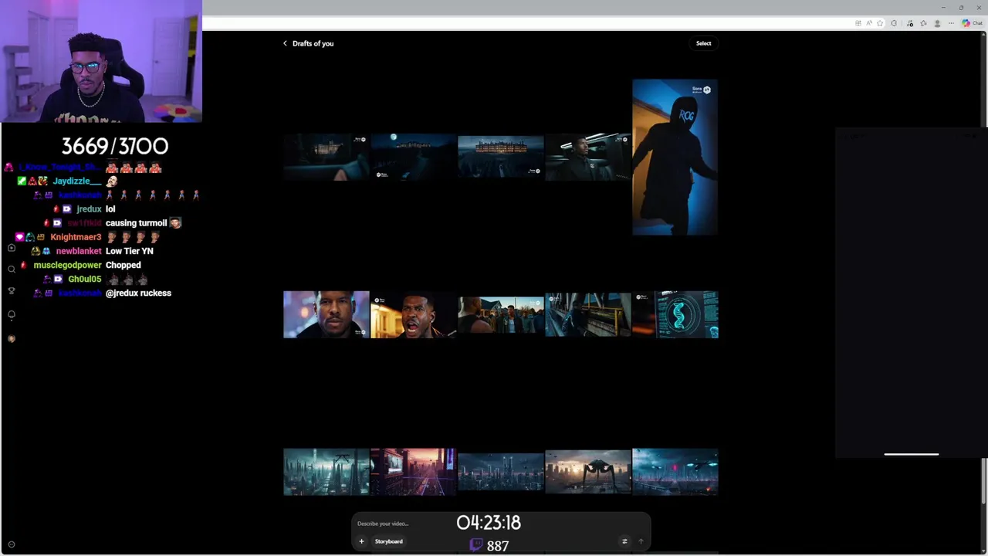Open the tall hooded figure draft
This screenshot has width=988, height=556.
coord(675,157)
